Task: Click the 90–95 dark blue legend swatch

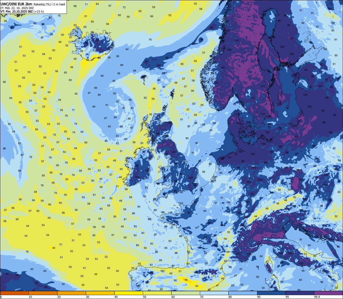Action: (271, 293)
